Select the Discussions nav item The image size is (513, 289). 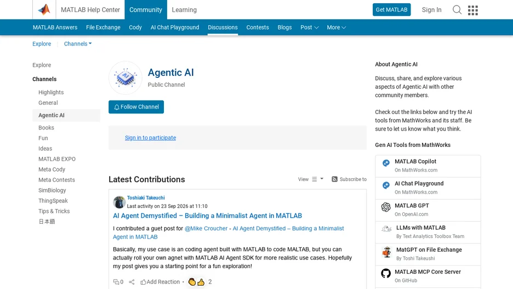pos(223,27)
